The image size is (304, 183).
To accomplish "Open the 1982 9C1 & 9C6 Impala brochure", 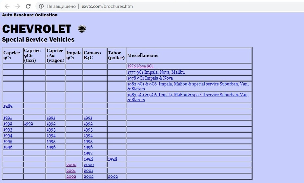I will 188,86.
